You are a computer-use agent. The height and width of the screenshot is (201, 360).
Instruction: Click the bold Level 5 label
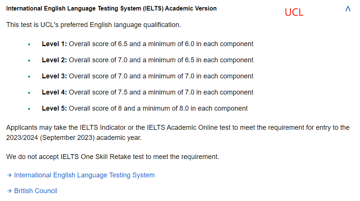pos(54,108)
